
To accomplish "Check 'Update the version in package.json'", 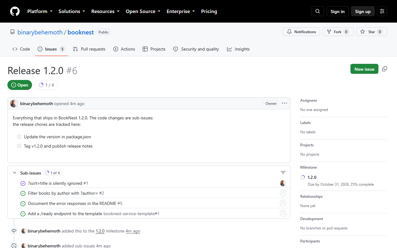I will [19, 137].
